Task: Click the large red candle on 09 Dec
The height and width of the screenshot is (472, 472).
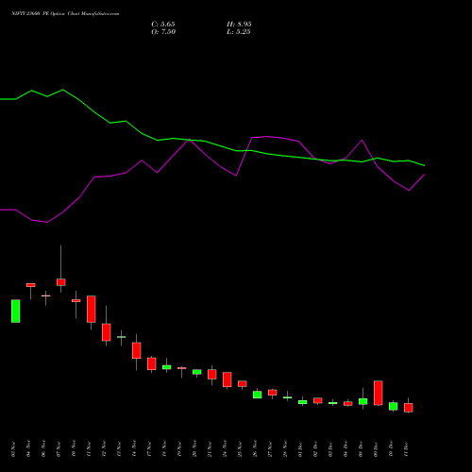Action: pyautogui.click(x=379, y=393)
